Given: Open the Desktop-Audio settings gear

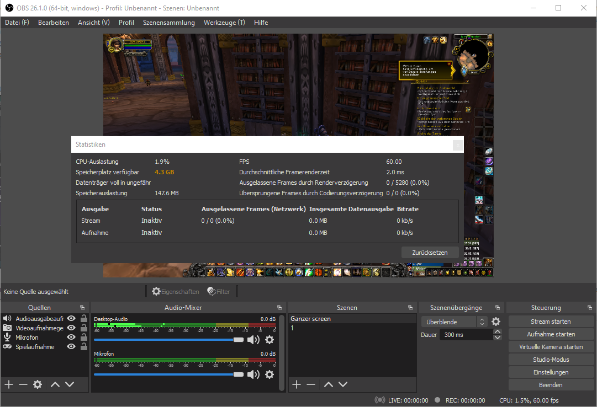Looking at the screenshot, I should (x=270, y=340).
